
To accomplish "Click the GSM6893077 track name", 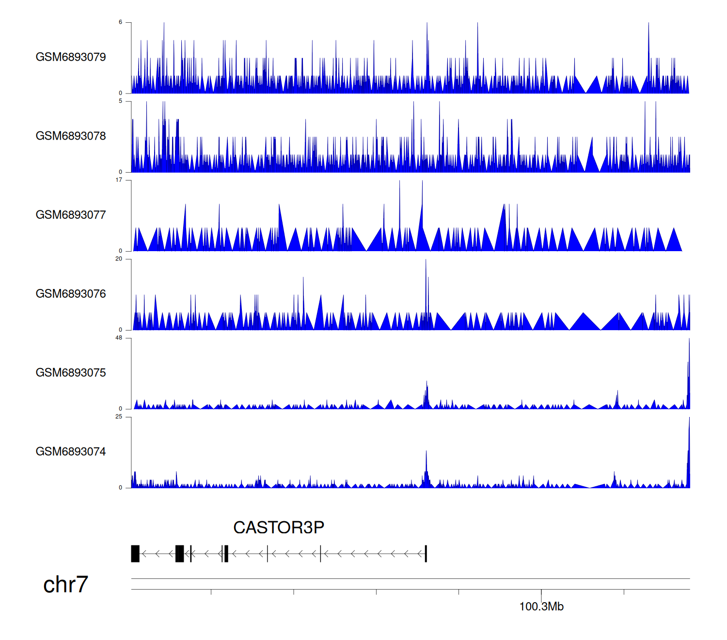I will [x=71, y=215].
